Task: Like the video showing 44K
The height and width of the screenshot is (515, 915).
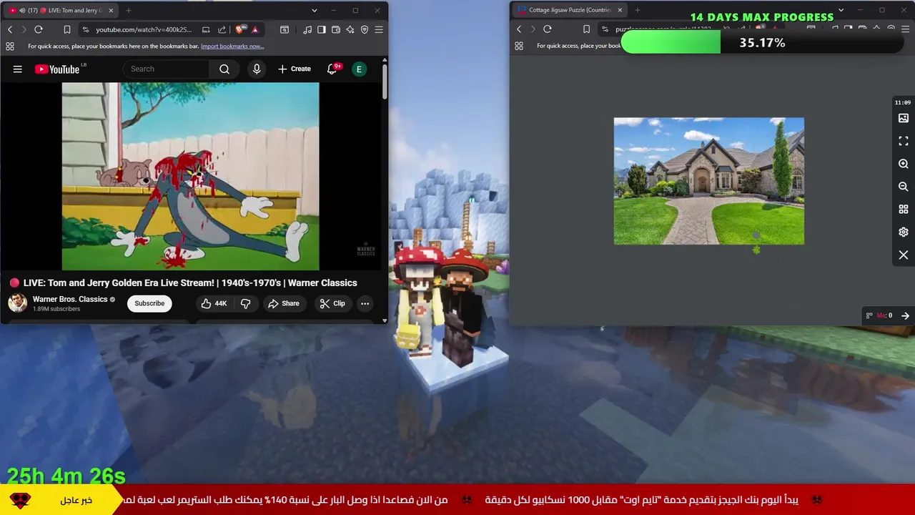Action: pyautogui.click(x=214, y=303)
